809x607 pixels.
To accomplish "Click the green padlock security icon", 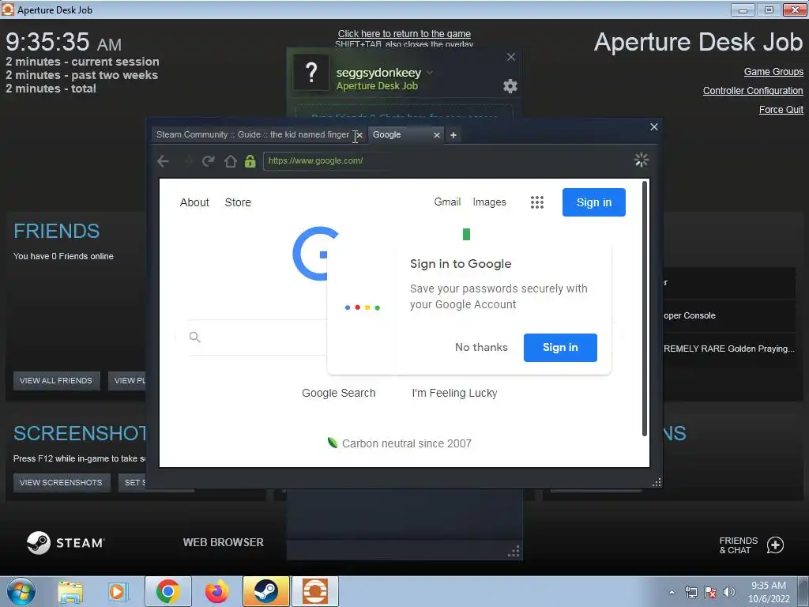I will click(250, 161).
